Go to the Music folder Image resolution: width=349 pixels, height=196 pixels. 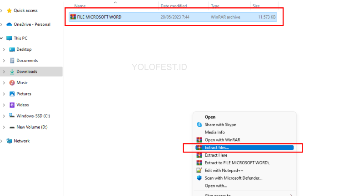tap(22, 83)
